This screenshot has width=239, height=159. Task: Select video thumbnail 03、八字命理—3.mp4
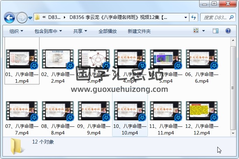(94, 59)
